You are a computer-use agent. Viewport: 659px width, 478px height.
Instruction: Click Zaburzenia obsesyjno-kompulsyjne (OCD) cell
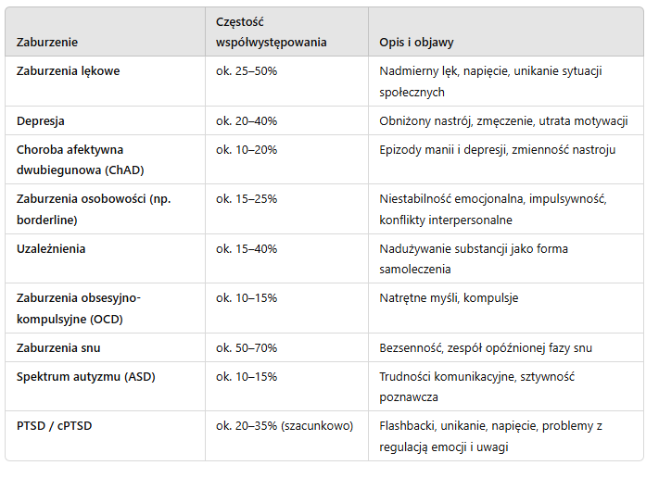(79, 308)
